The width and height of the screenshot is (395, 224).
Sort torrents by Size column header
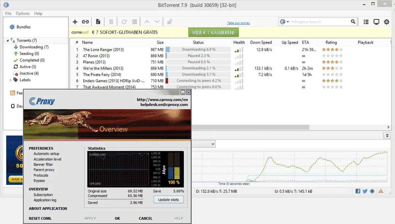point(160,42)
